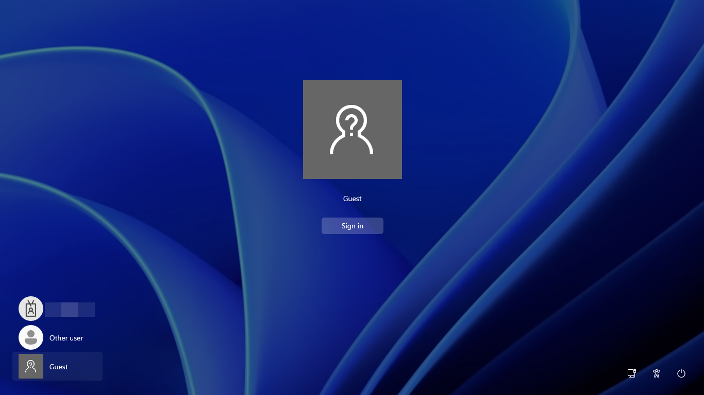The width and height of the screenshot is (704, 395).
Task: Click the question-mark Guest avatar image
Action: click(353, 129)
